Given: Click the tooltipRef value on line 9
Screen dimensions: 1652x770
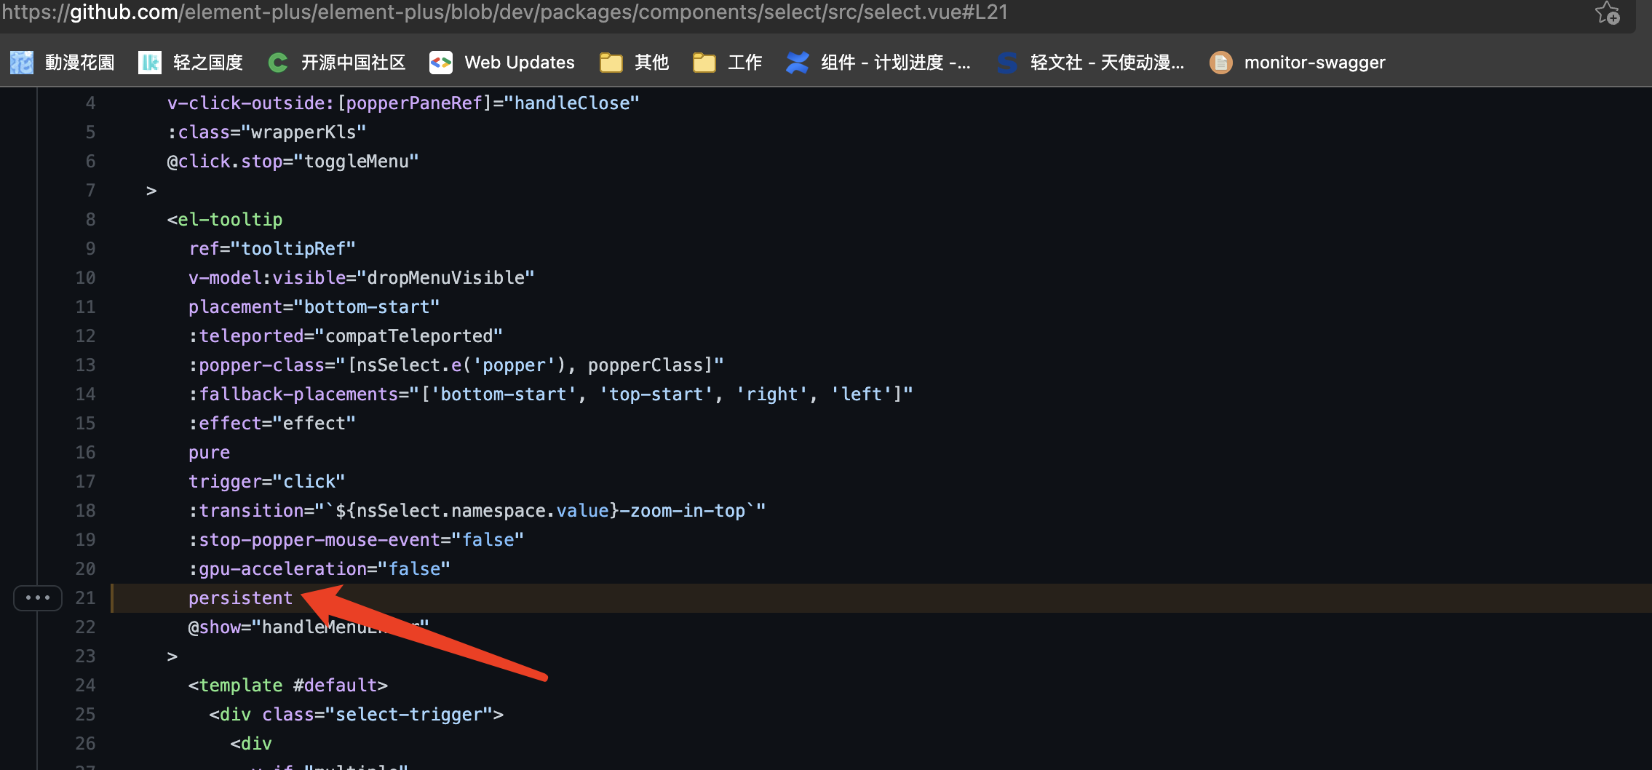Looking at the screenshot, I should (x=295, y=248).
